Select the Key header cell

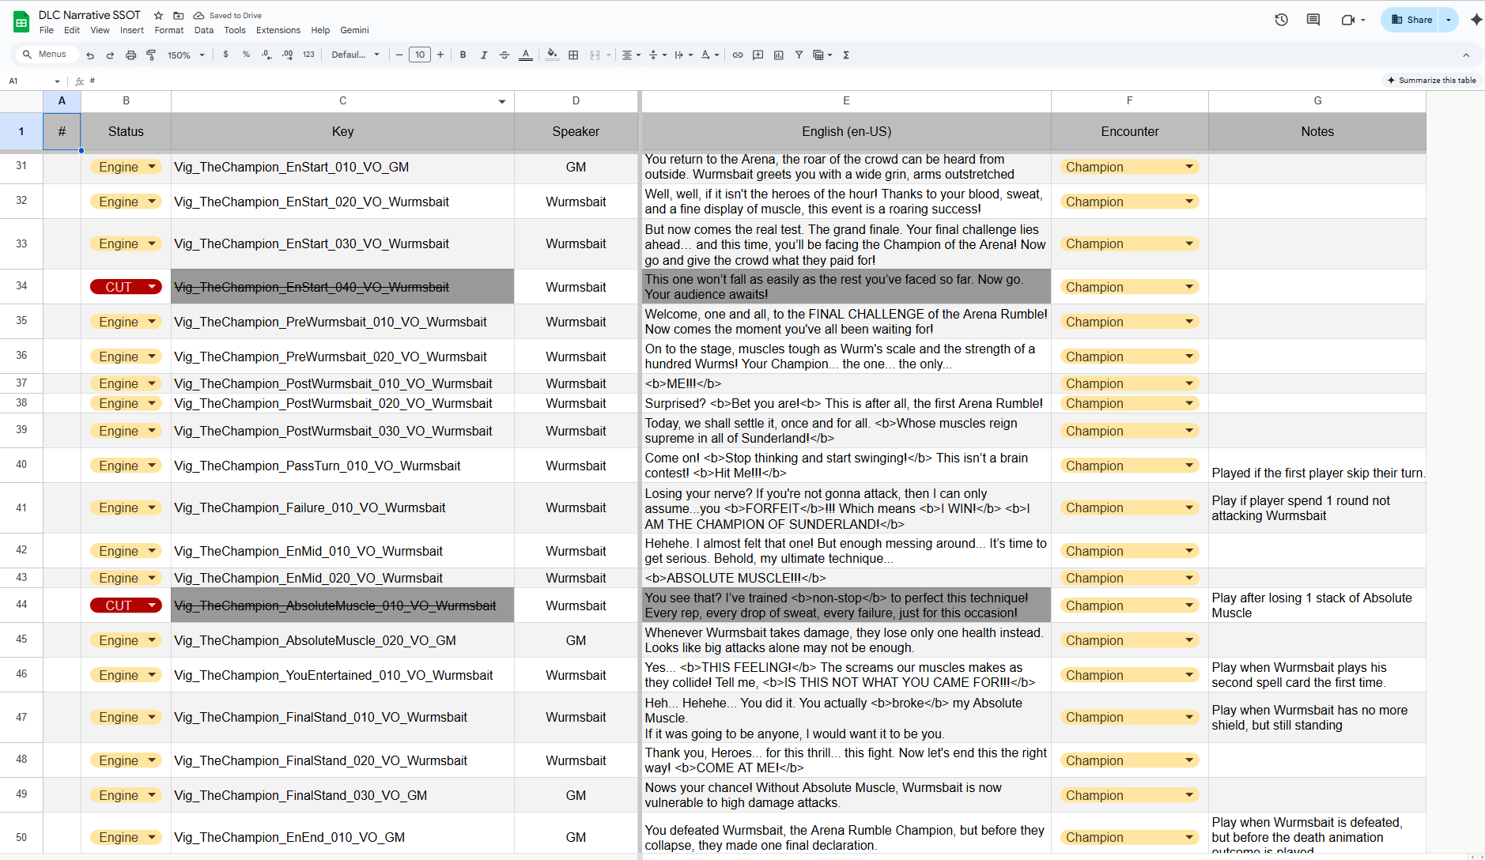coord(342,131)
